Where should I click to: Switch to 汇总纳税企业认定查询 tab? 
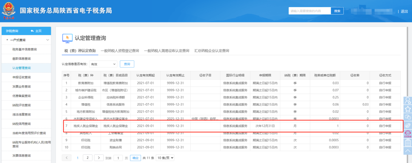click(x=212, y=51)
